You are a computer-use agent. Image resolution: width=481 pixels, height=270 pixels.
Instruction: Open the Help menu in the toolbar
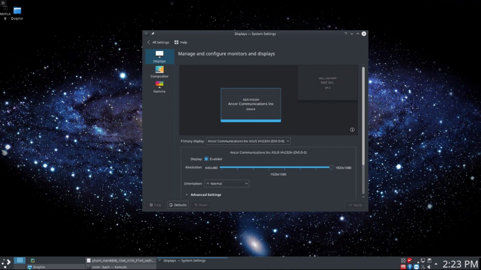click(x=181, y=42)
